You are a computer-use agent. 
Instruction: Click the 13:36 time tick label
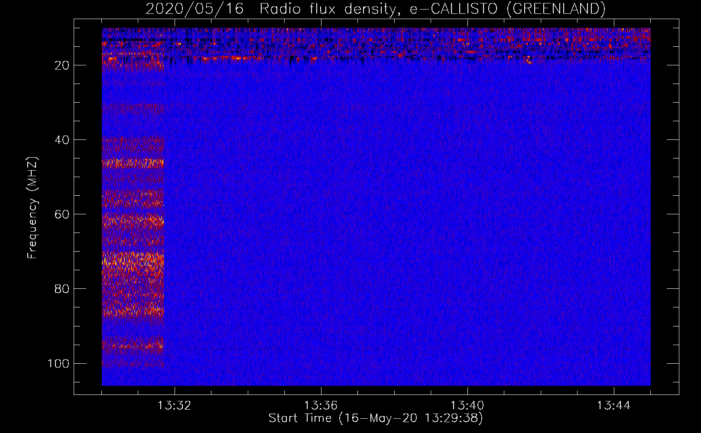coord(321,406)
